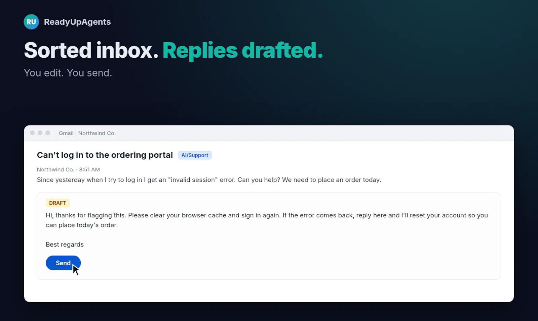Select the yellow DRAFT badge

57,203
